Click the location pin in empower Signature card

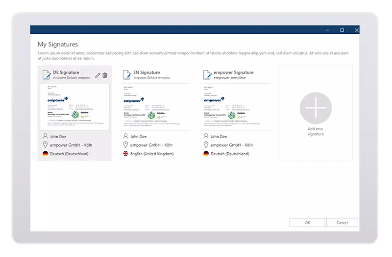tap(206, 145)
